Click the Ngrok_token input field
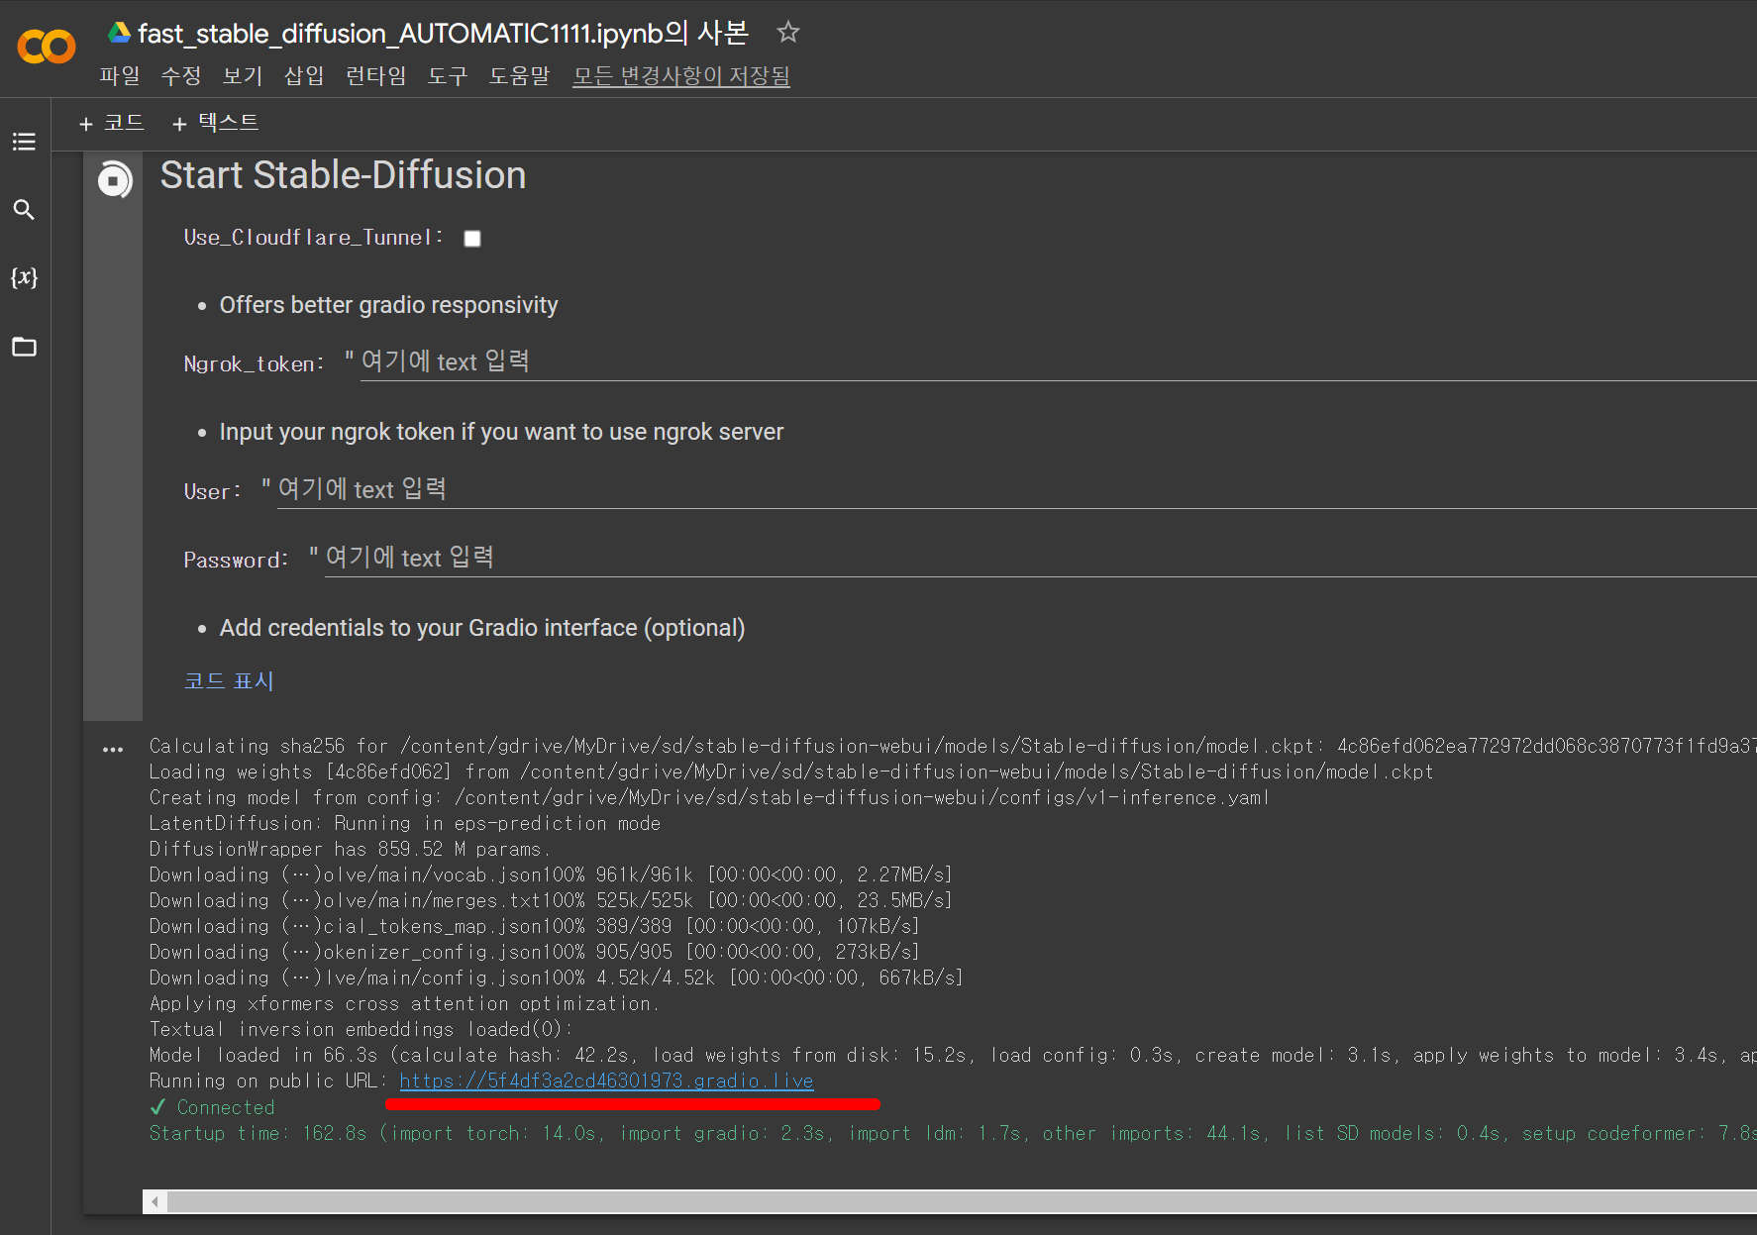 [x=1058, y=361]
